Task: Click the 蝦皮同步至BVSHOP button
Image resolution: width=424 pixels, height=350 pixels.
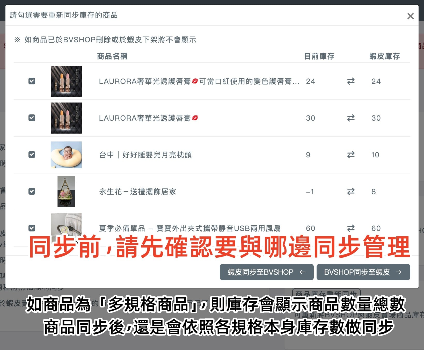Action: [267, 272]
